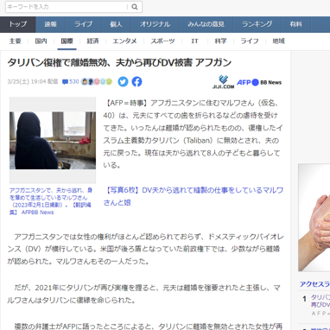Image resolution: width=330 pixels, height=330 pixels.
Task: Click the 3/25(土) 19:04 配信 timestamp
Action: tap(33, 82)
